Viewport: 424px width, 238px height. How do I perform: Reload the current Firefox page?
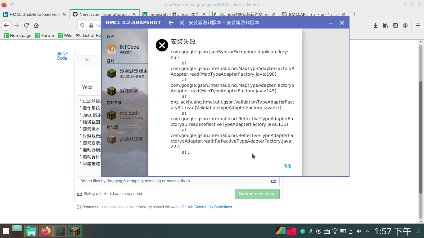[26, 25]
